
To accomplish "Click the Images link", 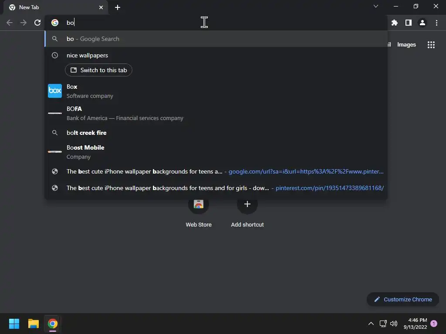I will (x=406, y=45).
